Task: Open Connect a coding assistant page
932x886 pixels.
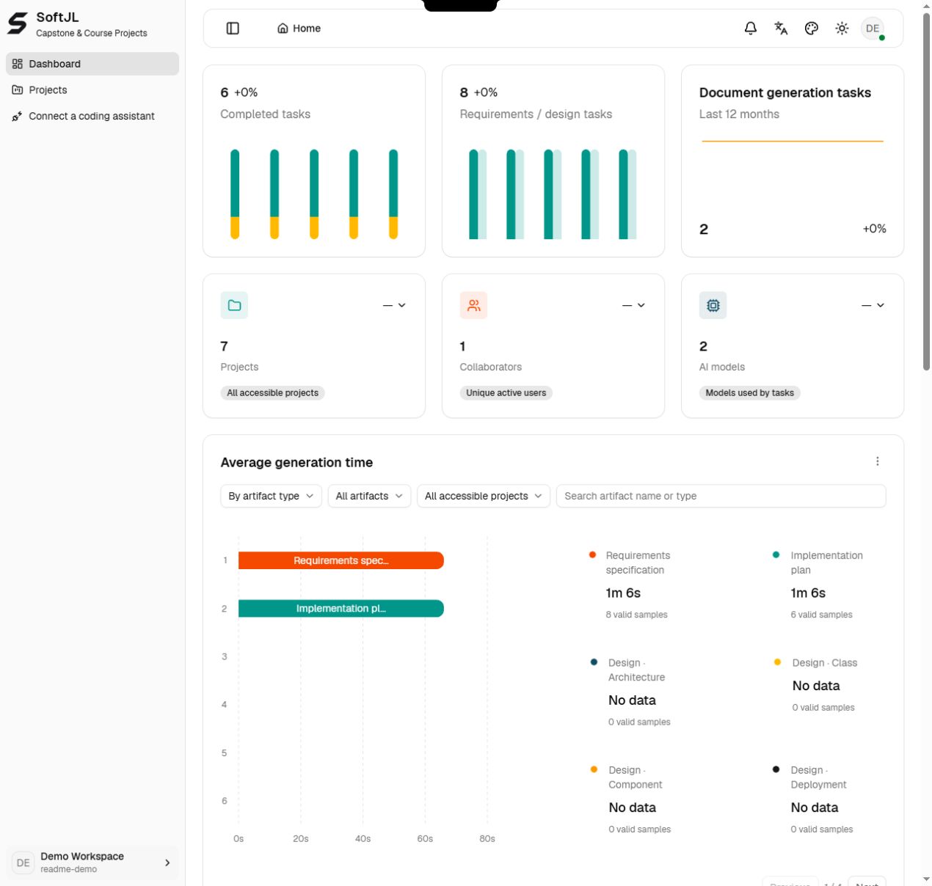Action: pyautogui.click(x=92, y=116)
